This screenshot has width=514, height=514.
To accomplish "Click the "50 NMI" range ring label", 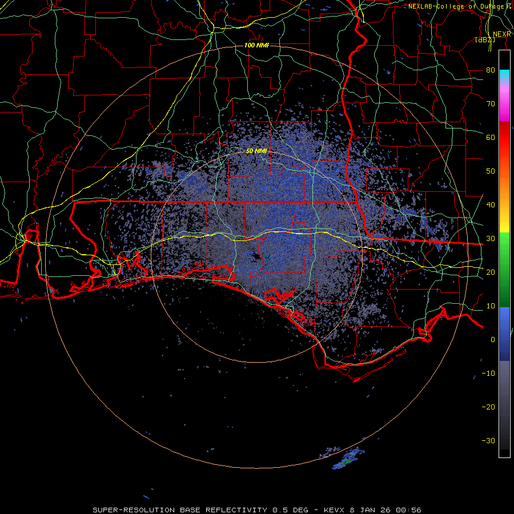I will [256, 151].
